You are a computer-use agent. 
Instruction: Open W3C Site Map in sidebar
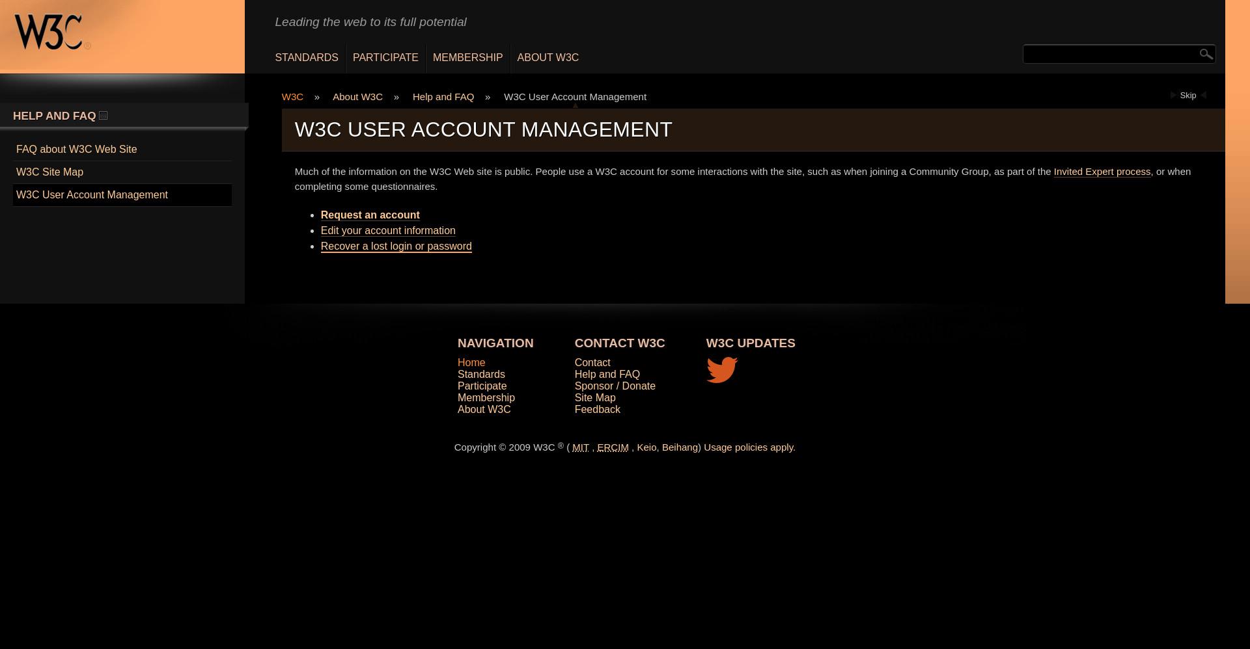[x=49, y=172]
